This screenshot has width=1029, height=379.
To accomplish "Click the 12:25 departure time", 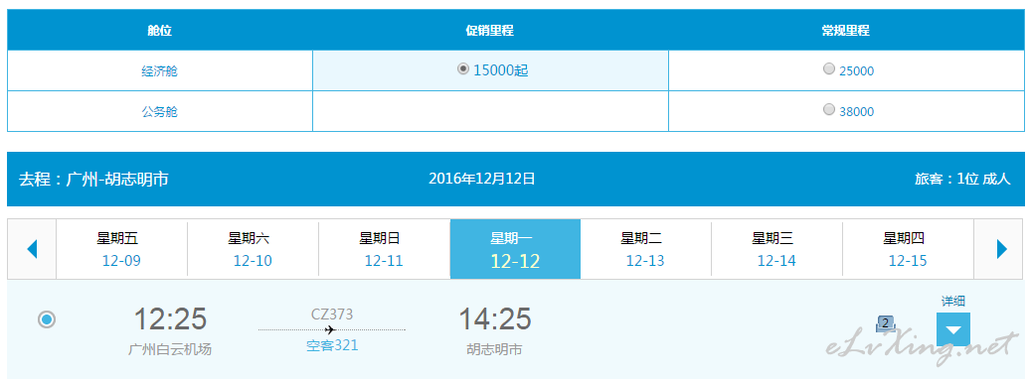I will [x=170, y=319].
